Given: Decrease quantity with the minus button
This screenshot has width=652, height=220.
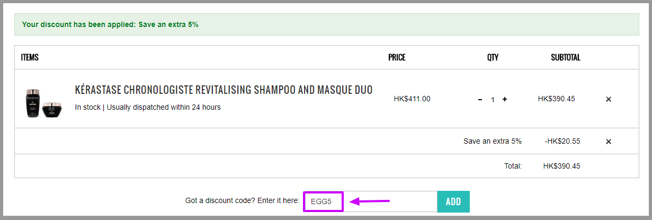Looking at the screenshot, I should tap(480, 99).
